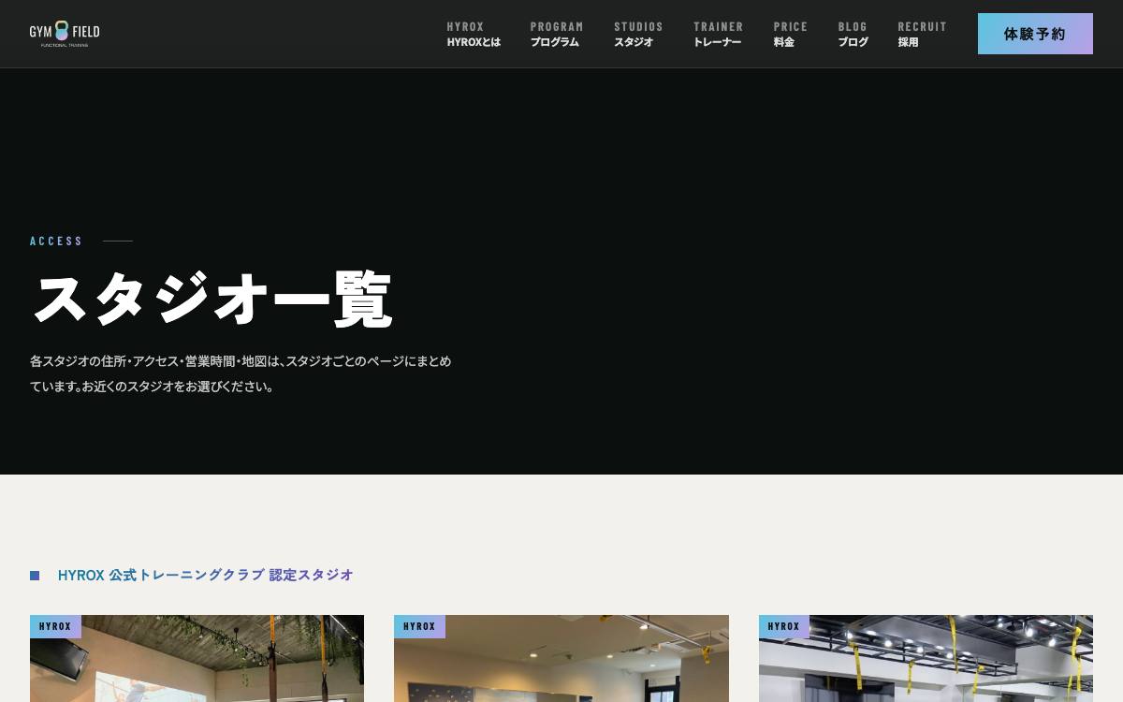Click the HYROX badge on the middle studio card
The image size is (1123, 702).
click(x=419, y=626)
